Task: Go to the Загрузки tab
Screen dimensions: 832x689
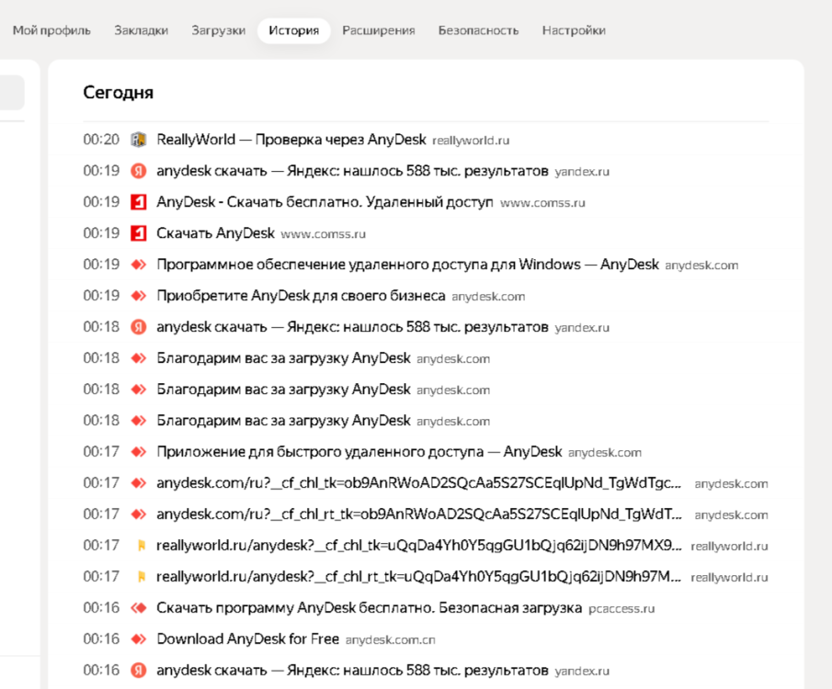Action: 218,30
